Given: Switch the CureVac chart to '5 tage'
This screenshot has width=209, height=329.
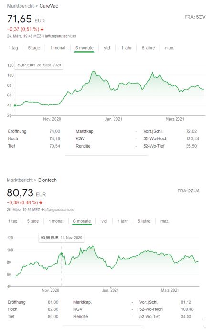Looking at the screenshot, I should 34,48.
